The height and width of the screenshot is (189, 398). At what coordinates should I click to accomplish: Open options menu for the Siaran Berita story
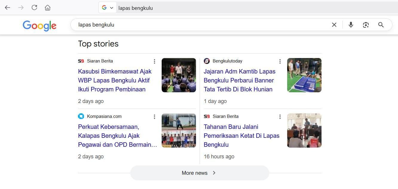pyautogui.click(x=154, y=61)
